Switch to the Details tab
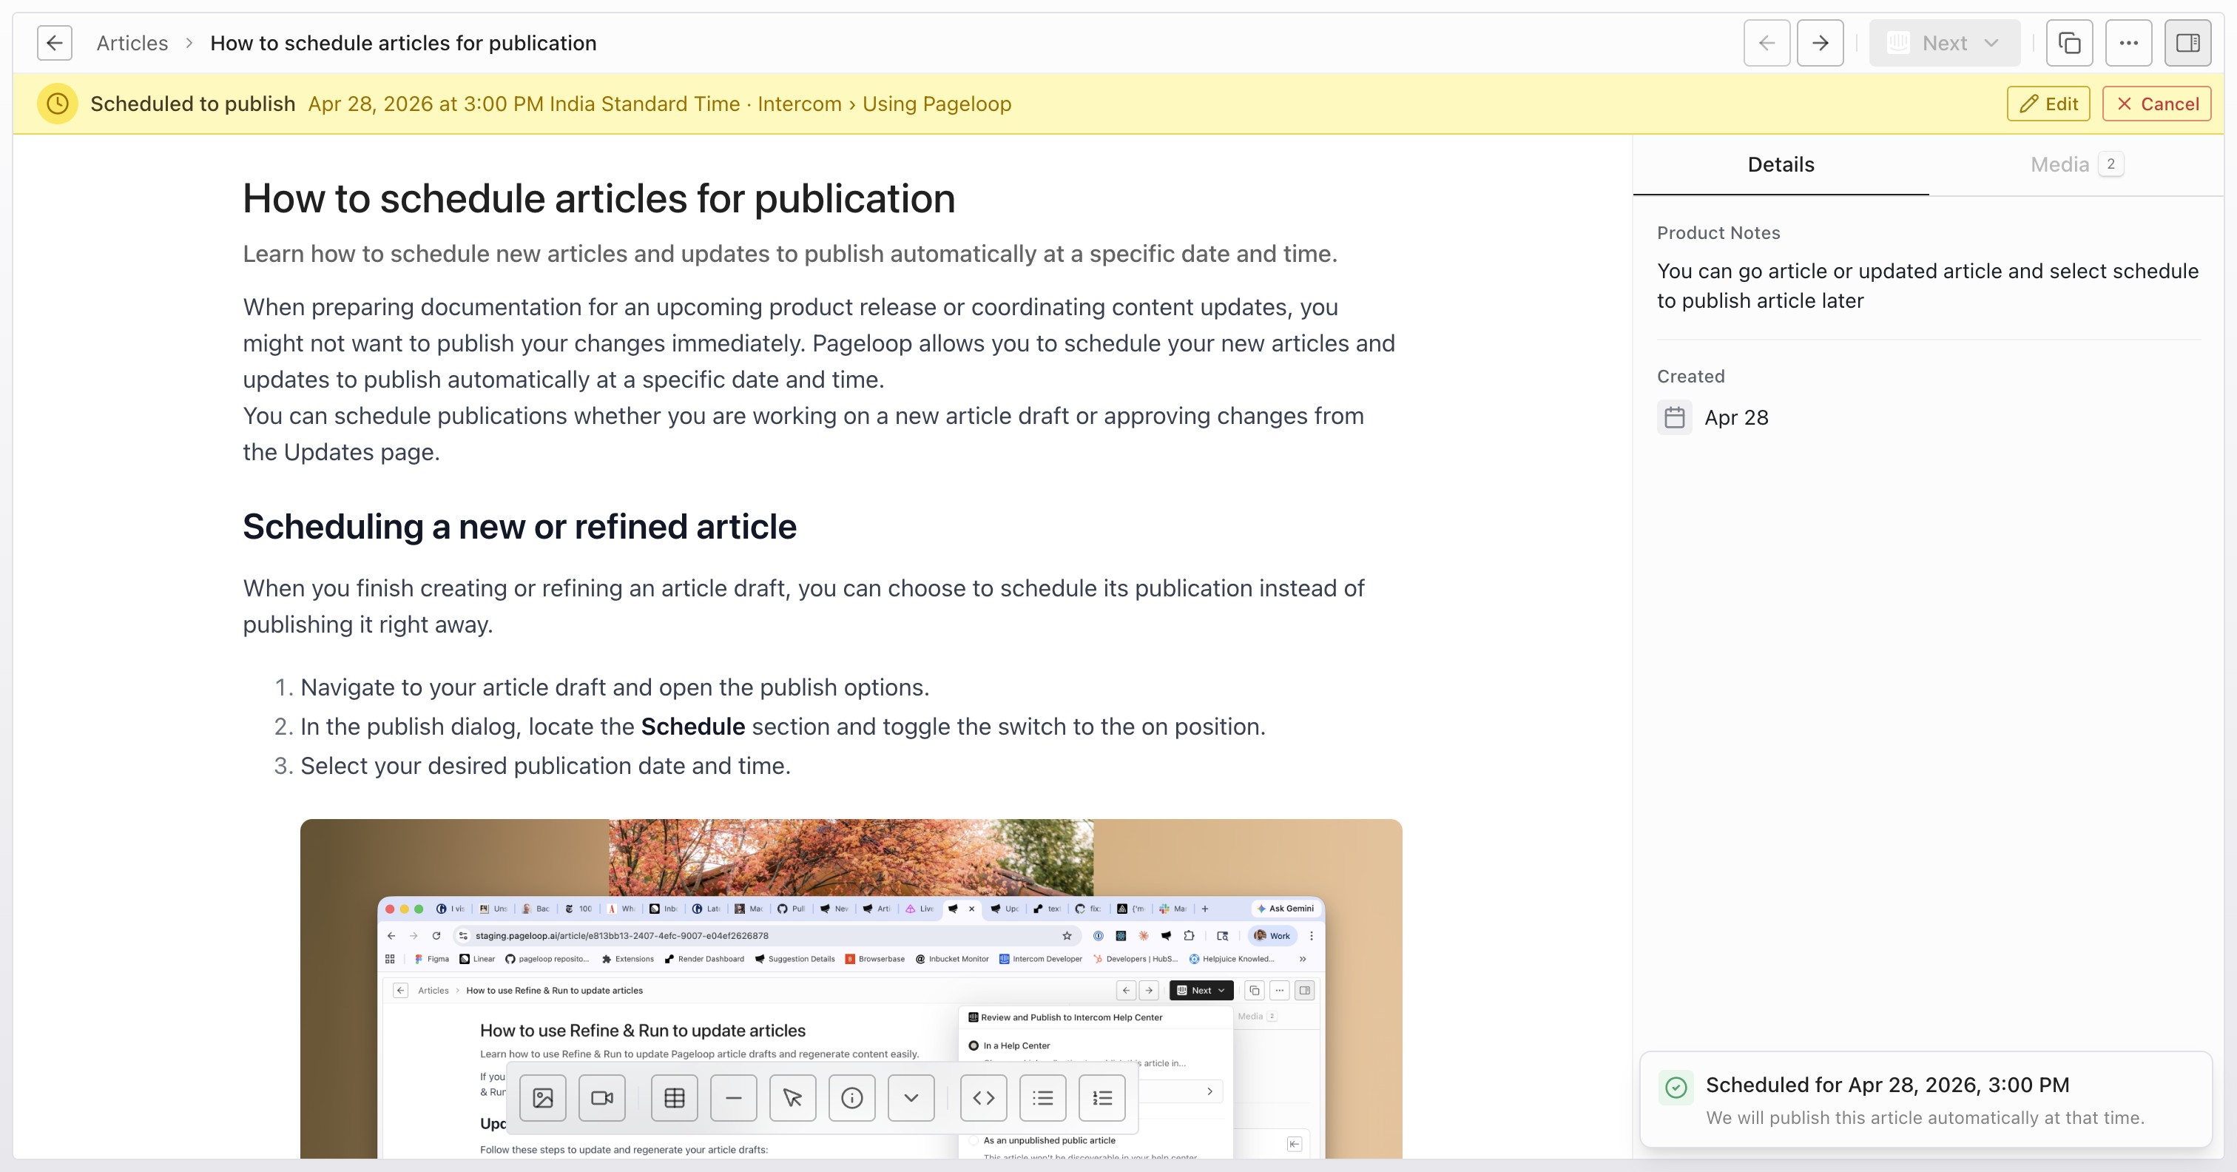This screenshot has height=1172, width=2237. point(1781,164)
